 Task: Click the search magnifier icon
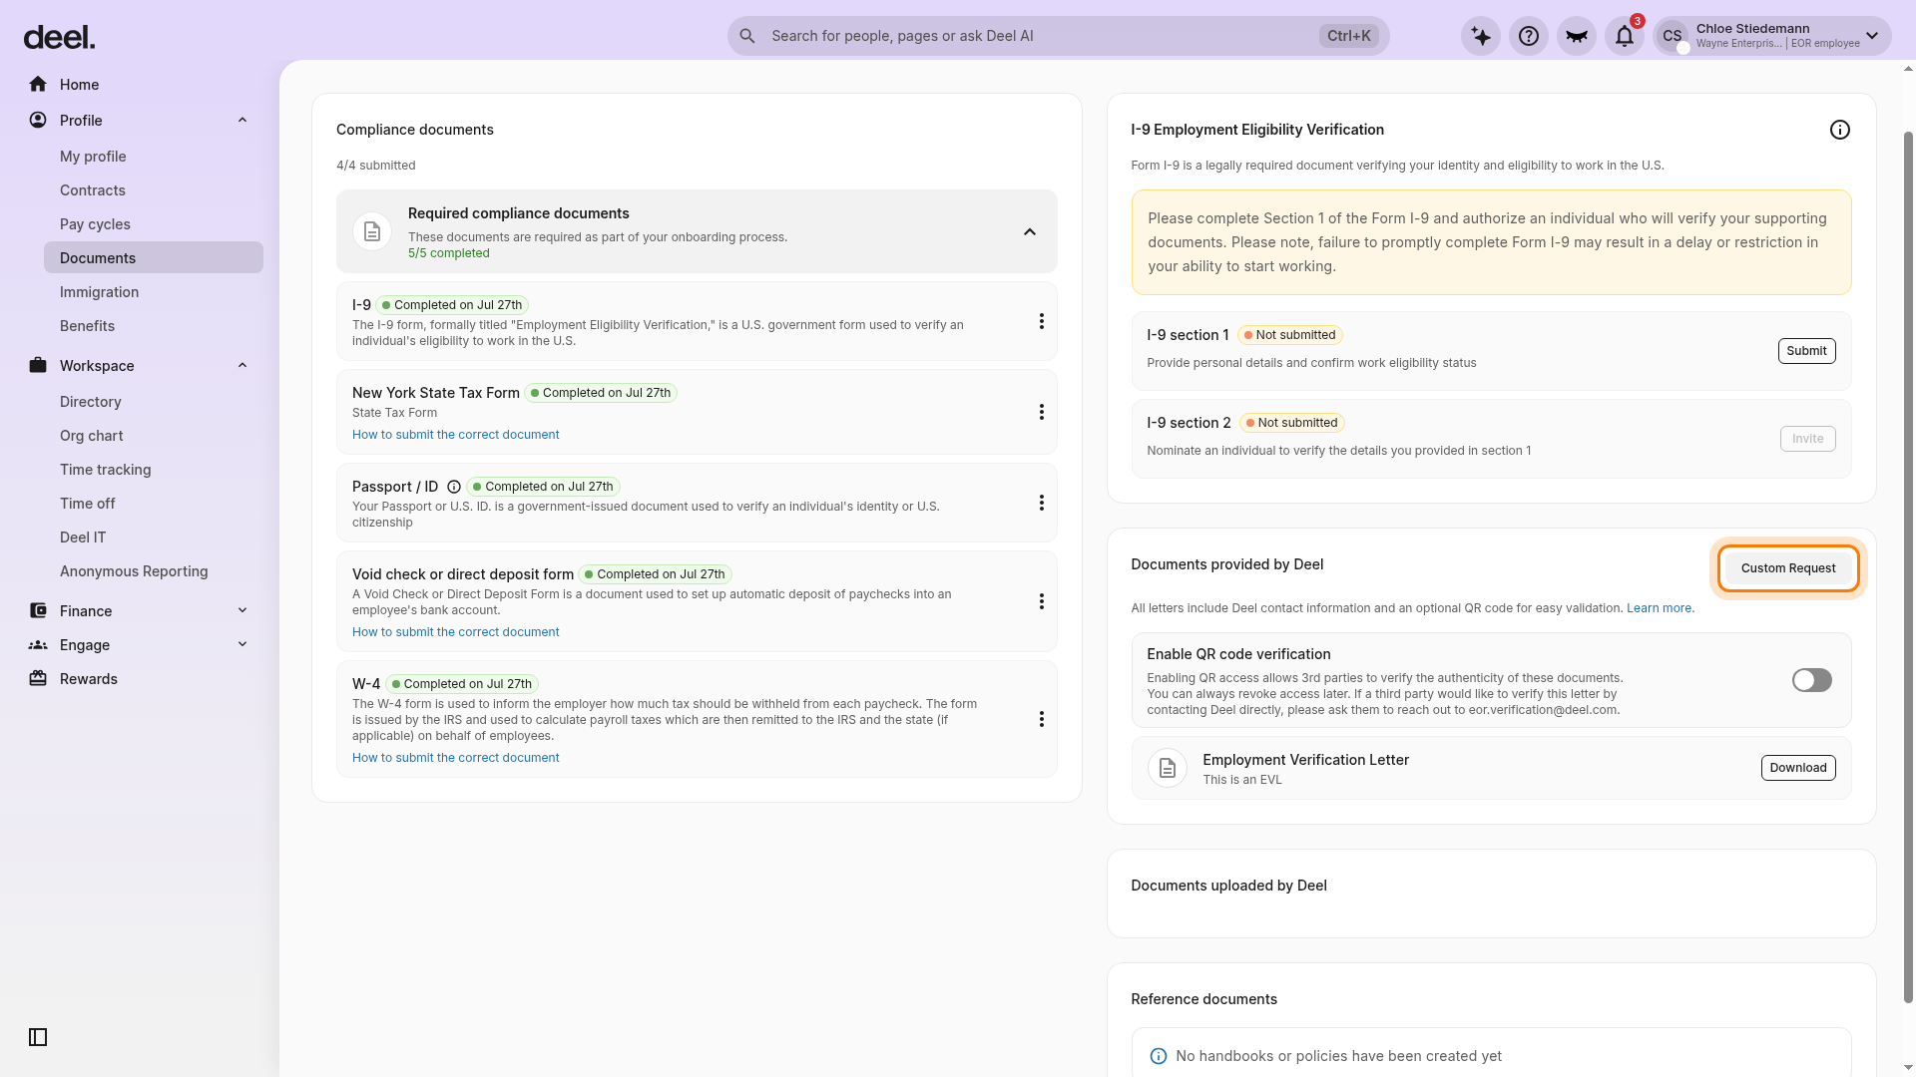point(747,36)
